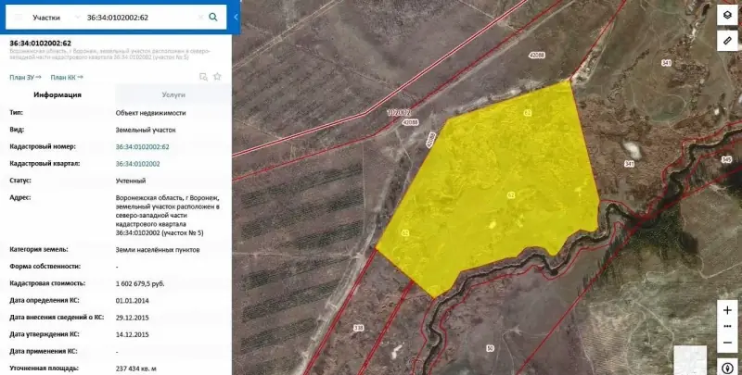Screen dimensions: 742x375
Task: Open the План КК link
Action: click(67, 78)
